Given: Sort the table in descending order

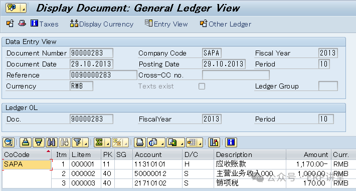Looking at the screenshot, I should pos(39,142).
